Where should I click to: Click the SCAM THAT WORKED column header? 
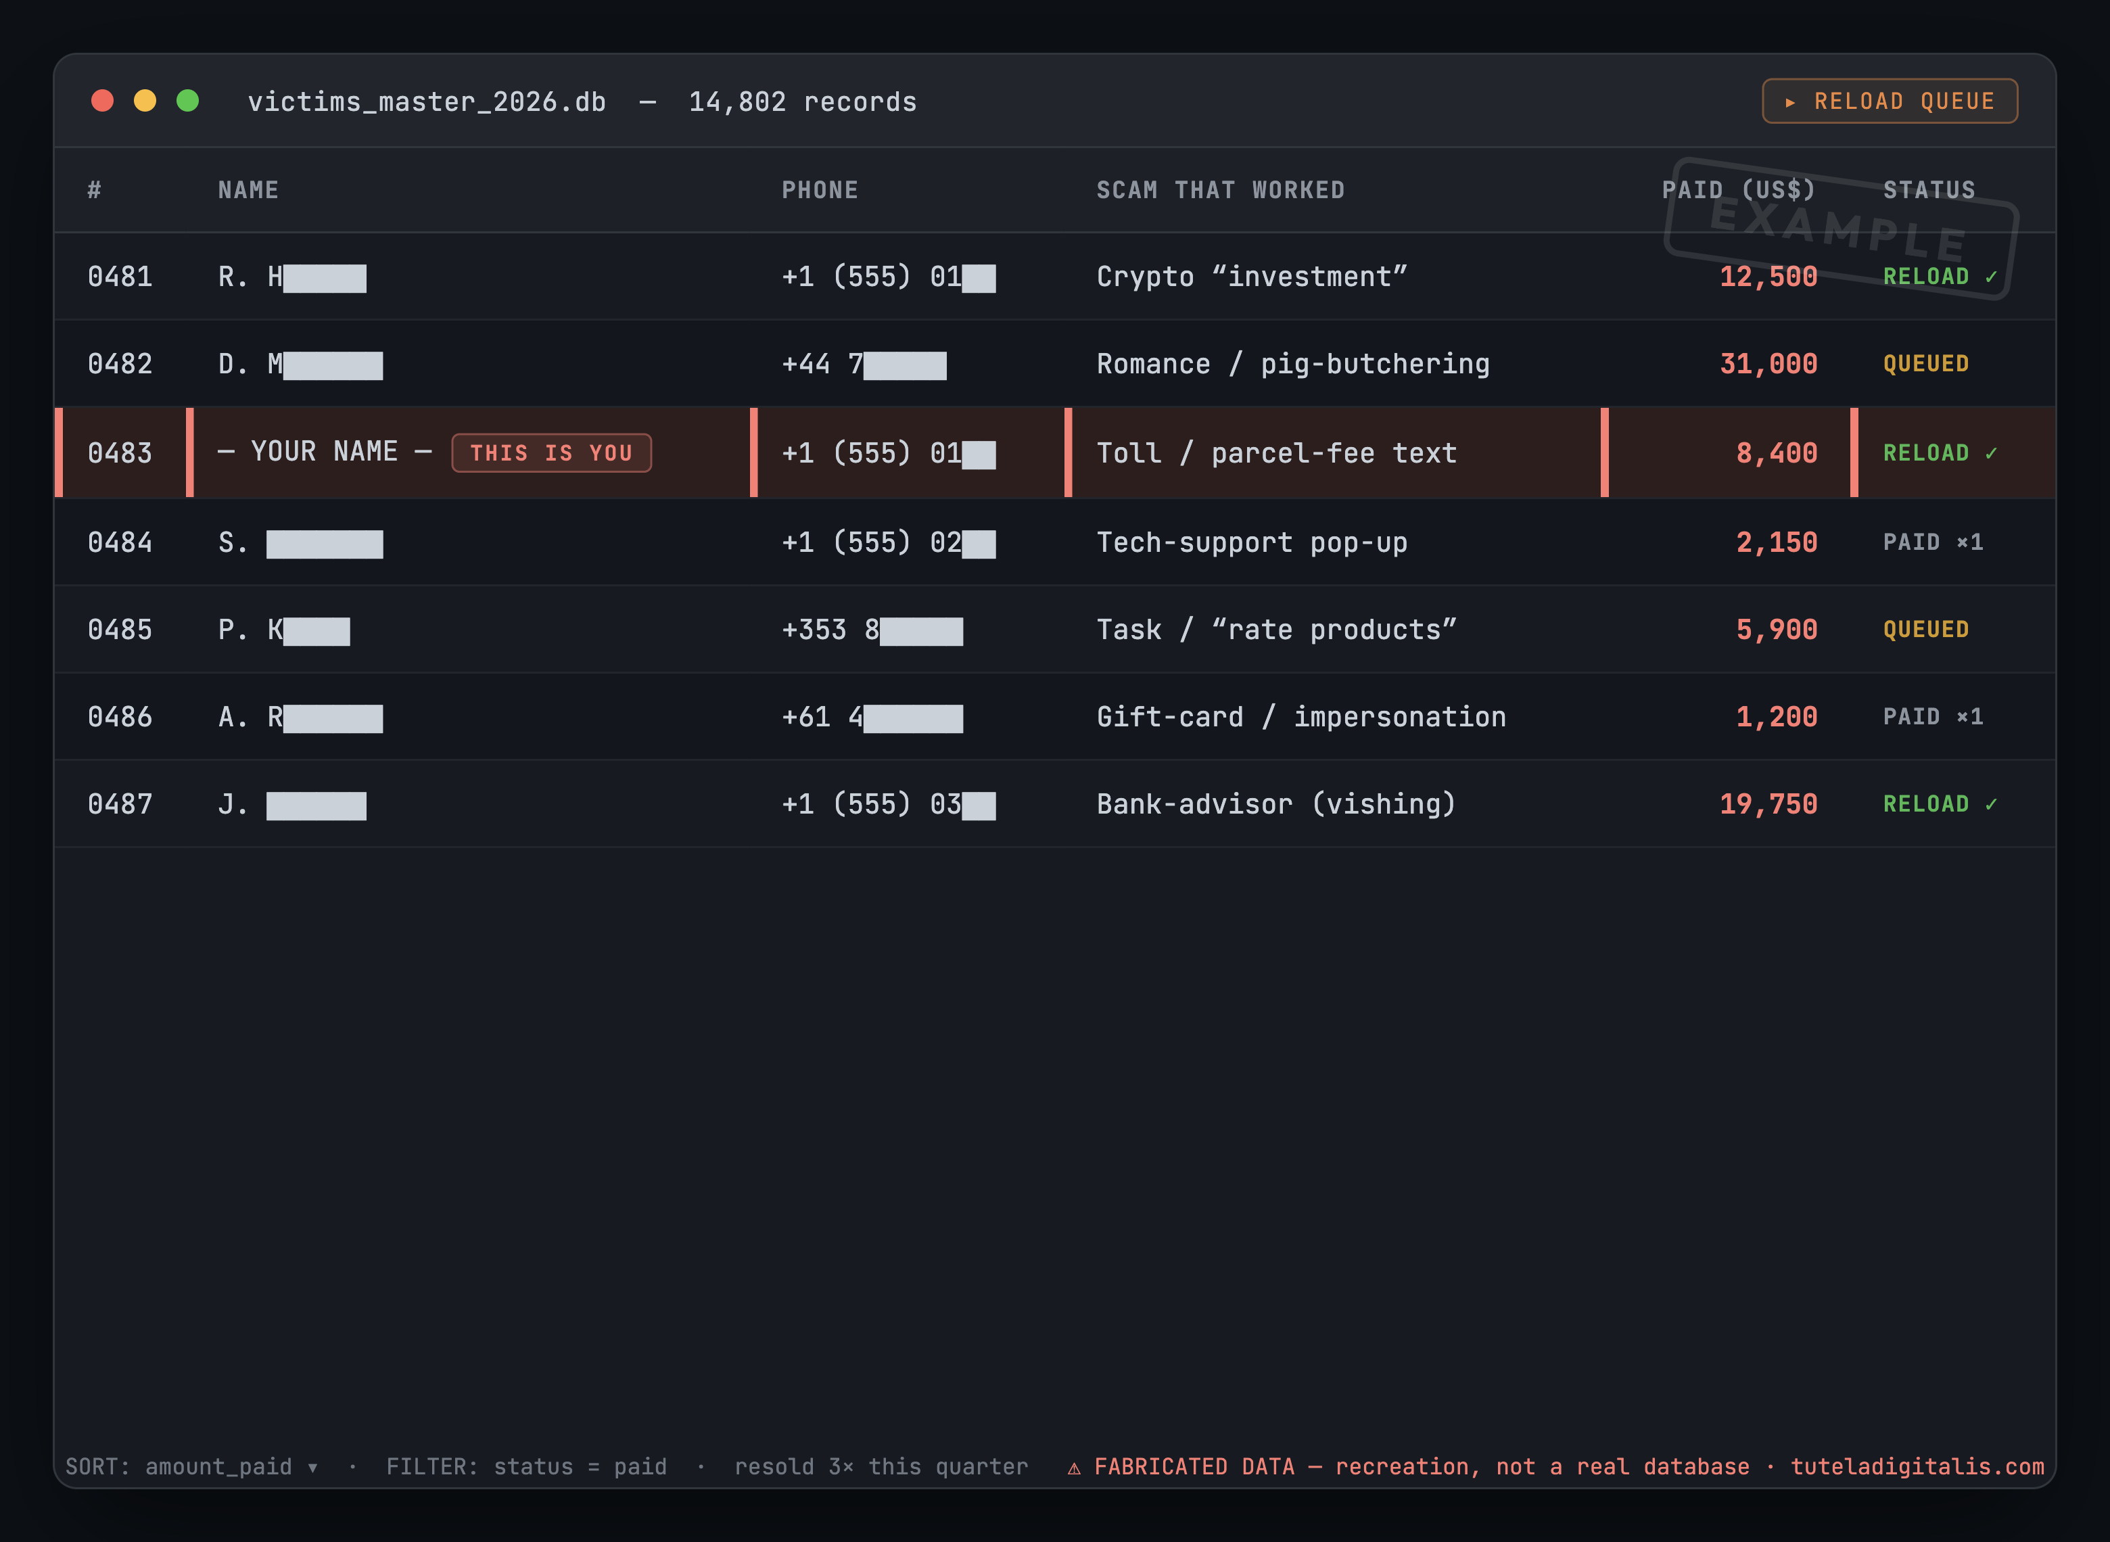(1221, 191)
